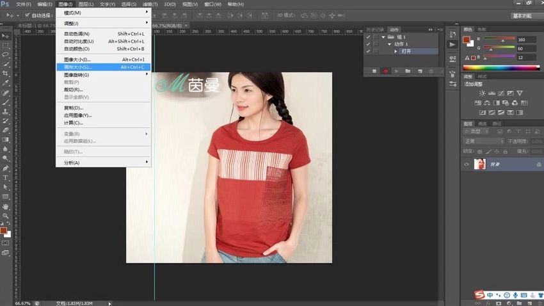Hide the 背景 layer using the eye icon

(x=467, y=165)
